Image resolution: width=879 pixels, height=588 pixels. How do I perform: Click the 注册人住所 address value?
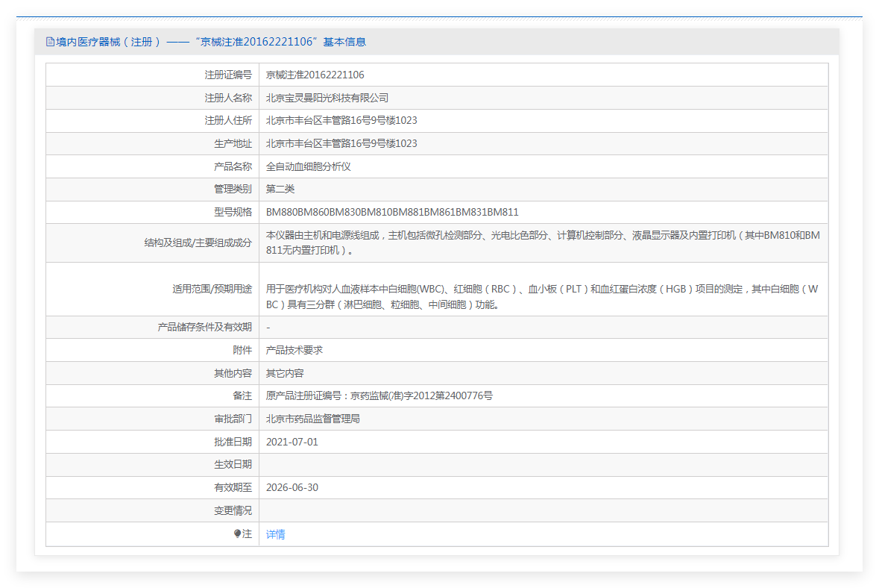coord(341,120)
